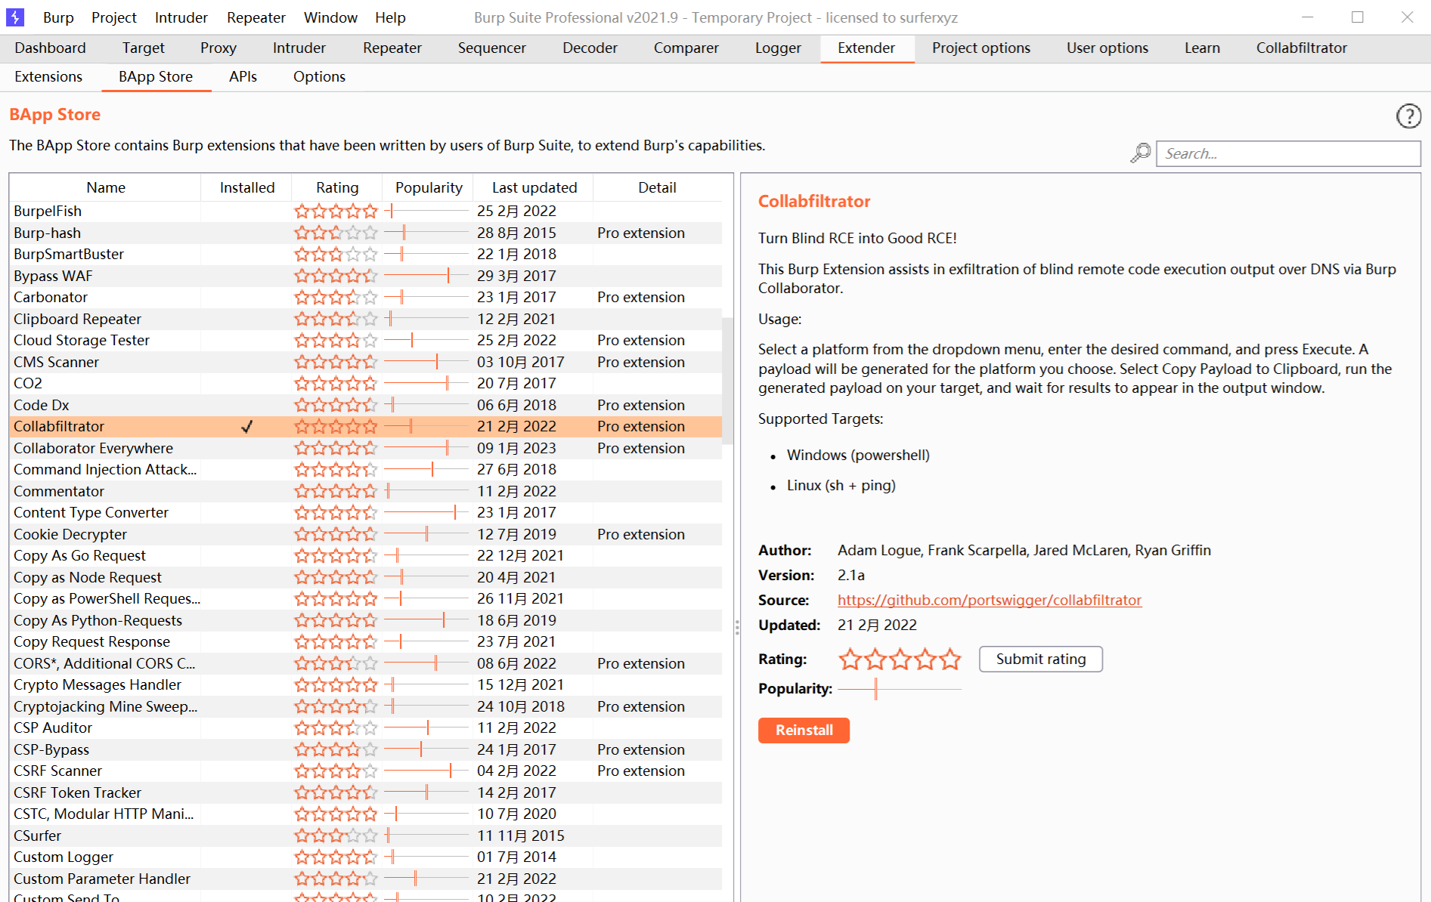1431x902 pixels.
Task: Click the extension list vertical scrollbar
Action: (727, 381)
